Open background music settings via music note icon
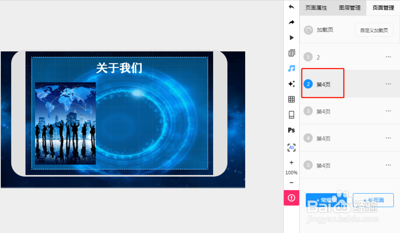Viewport: 400px width, 233px height. (x=291, y=68)
